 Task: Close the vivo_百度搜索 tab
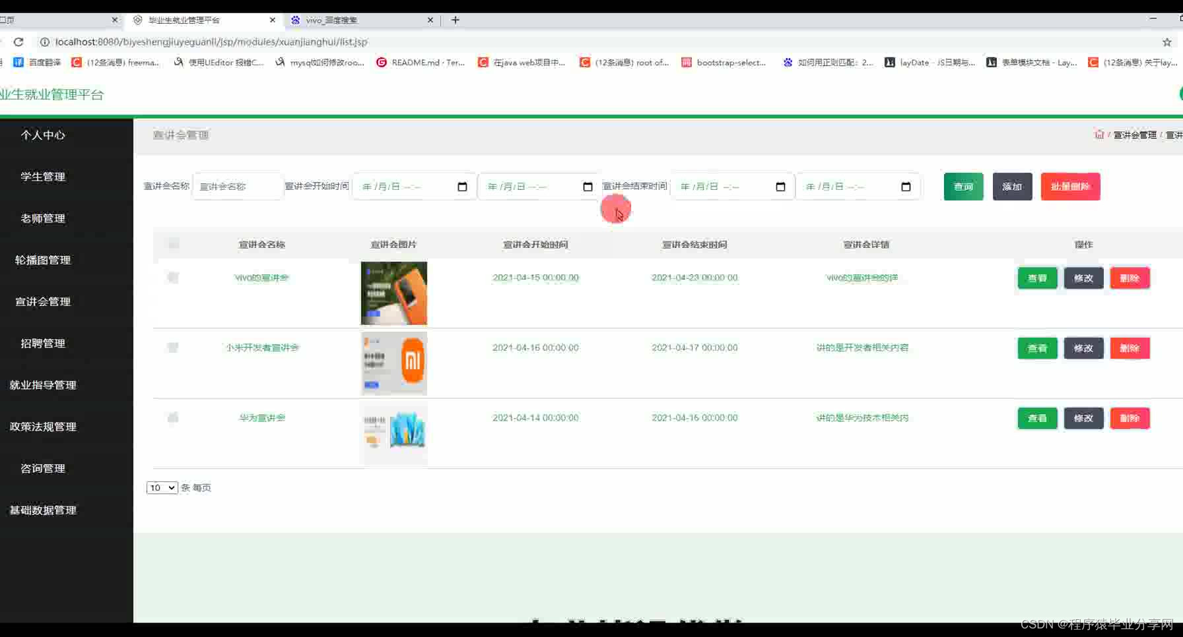430,20
